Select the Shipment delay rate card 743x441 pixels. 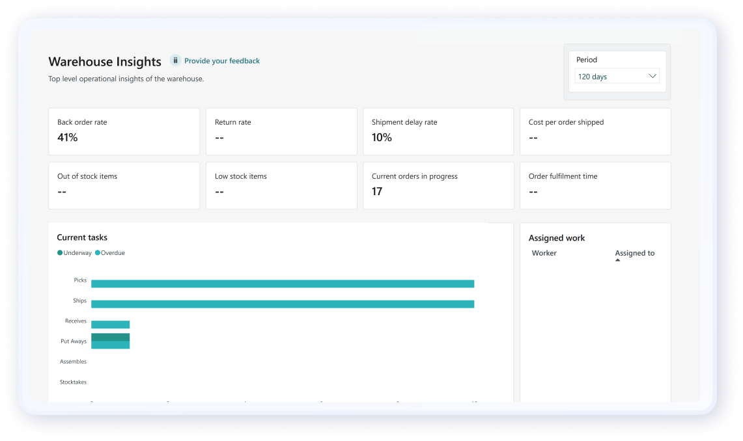click(438, 131)
